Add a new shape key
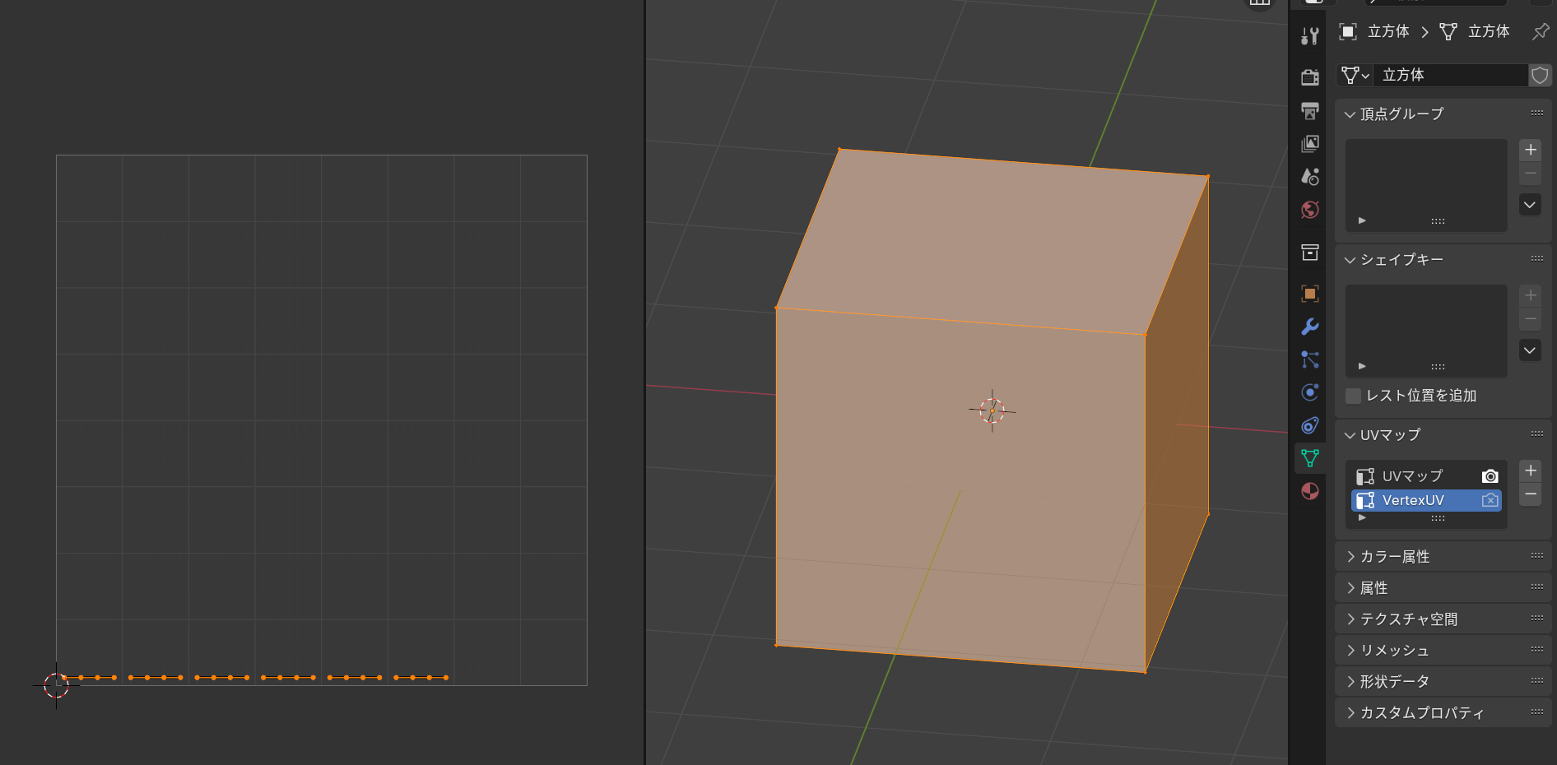This screenshot has height=765, width=1557. coord(1530,295)
